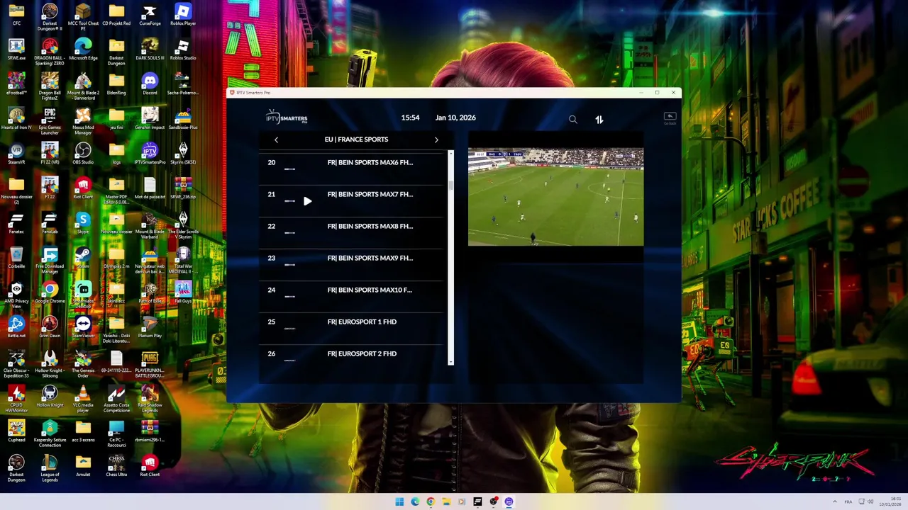The width and height of the screenshot is (908, 510).
Task: Select the CPUID HWMonitor icon
Action: (16, 398)
